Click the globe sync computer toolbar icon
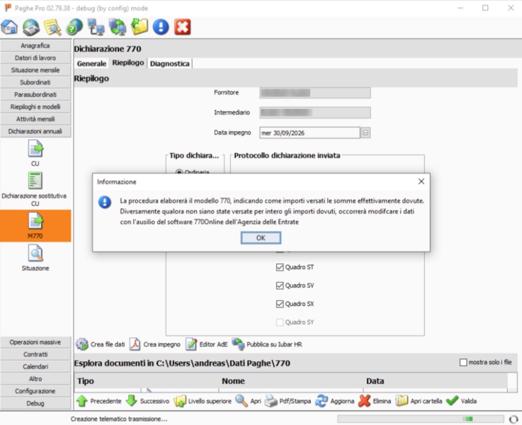The width and height of the screenshot is (522, 425). (x=118, y=27)
